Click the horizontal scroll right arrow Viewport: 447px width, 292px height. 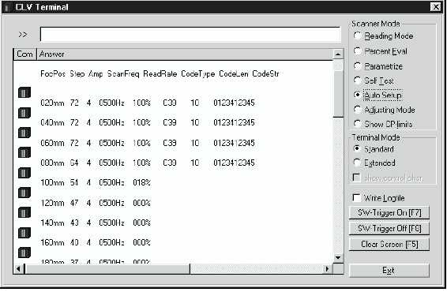click(327, 268)
